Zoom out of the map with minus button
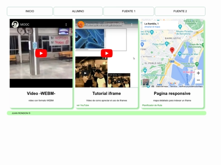Viewport: 221px width, 165px height. tap(198, 80)
